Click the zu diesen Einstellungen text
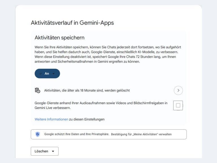Image resolution: width=217 pixels, height=163 pixels. click(87, 119)
